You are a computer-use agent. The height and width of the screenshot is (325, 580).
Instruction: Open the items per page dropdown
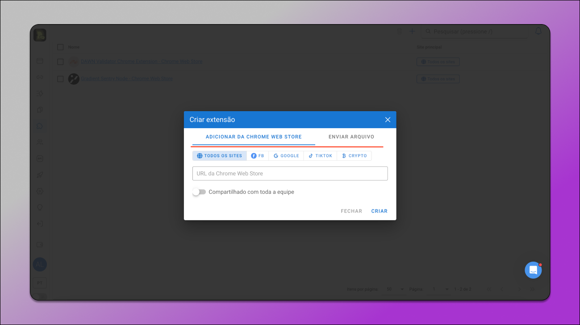point(395,289)
